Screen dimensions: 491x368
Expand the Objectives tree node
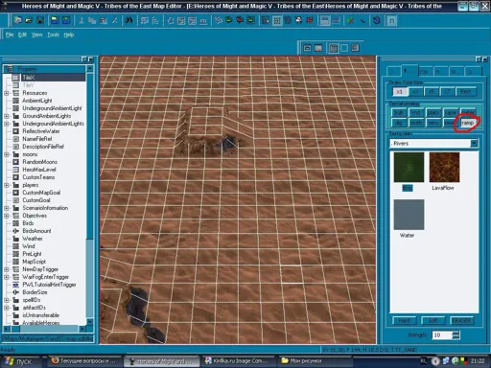pyautogui.click(x=7, y=216)
